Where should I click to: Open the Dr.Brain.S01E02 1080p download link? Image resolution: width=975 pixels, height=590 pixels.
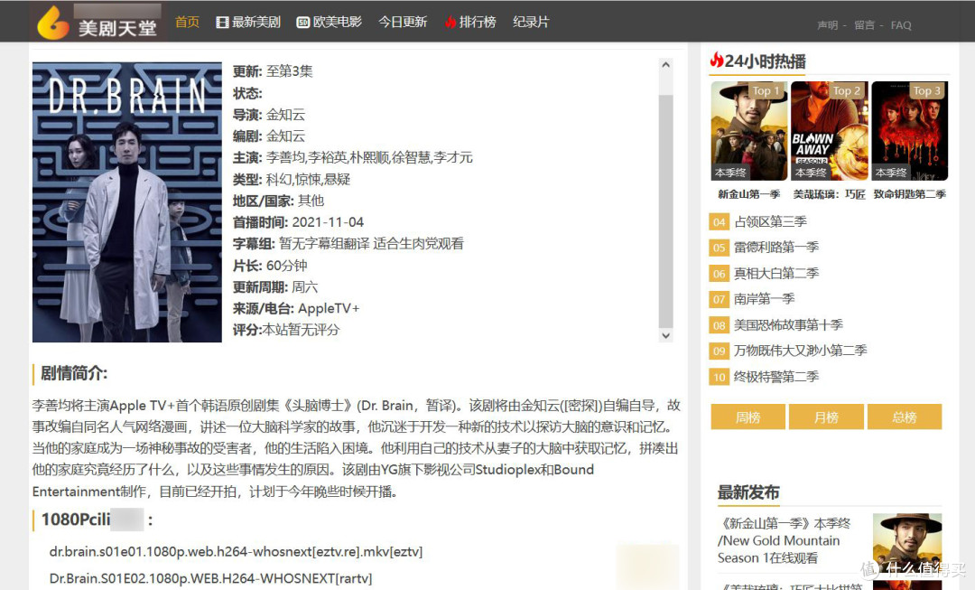coord(210,579)
